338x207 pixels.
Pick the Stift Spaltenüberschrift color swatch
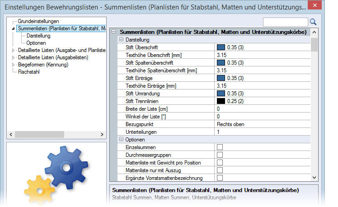[x=221, y=62]
